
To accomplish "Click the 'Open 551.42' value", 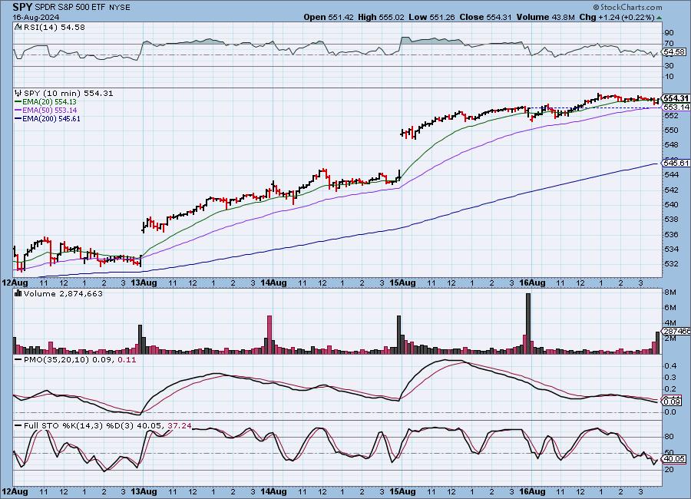I will [329, 17].
